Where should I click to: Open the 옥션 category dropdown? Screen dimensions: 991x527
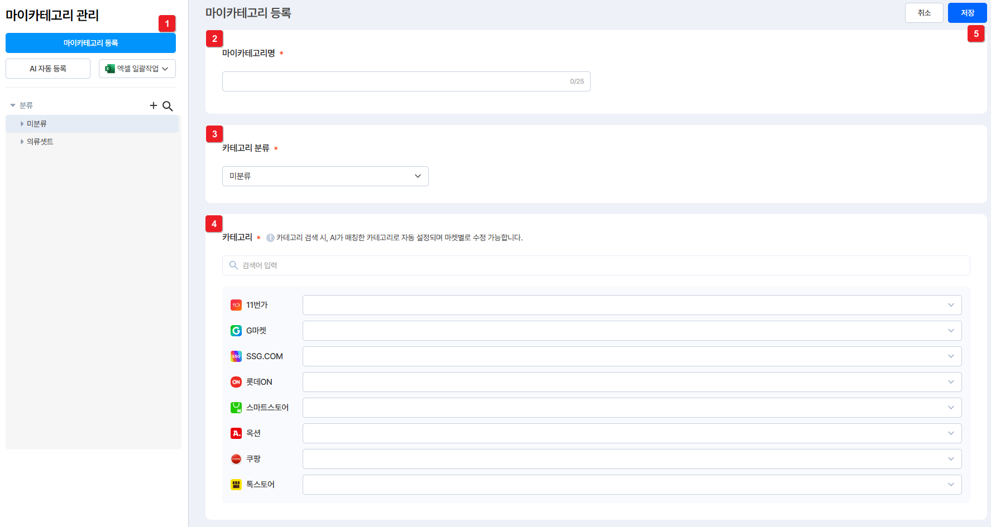(x=632, y=433)
